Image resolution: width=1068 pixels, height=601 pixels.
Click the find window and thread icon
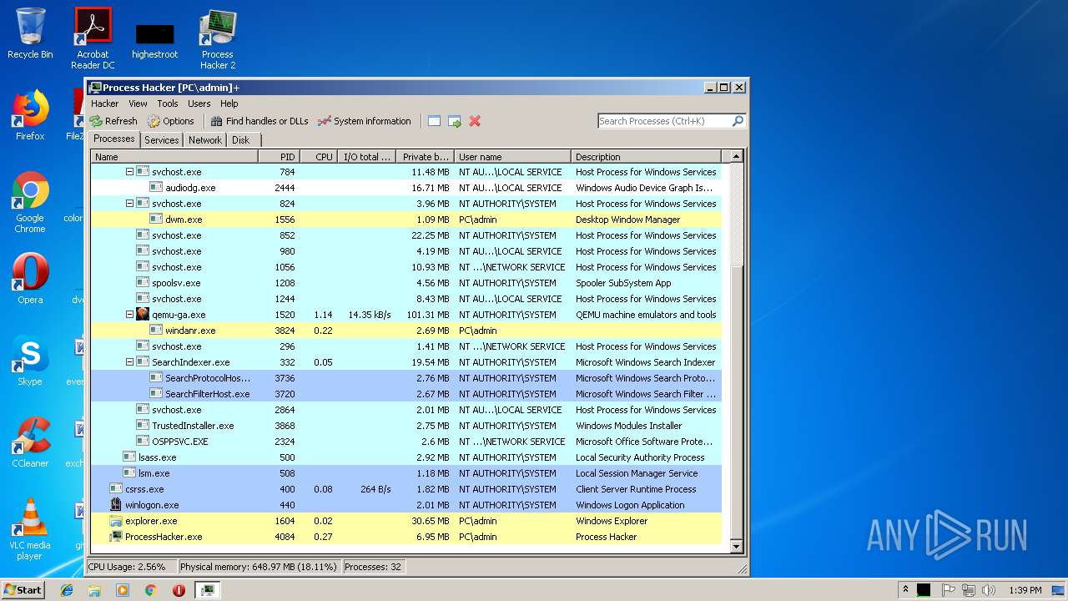coord(455,121)
